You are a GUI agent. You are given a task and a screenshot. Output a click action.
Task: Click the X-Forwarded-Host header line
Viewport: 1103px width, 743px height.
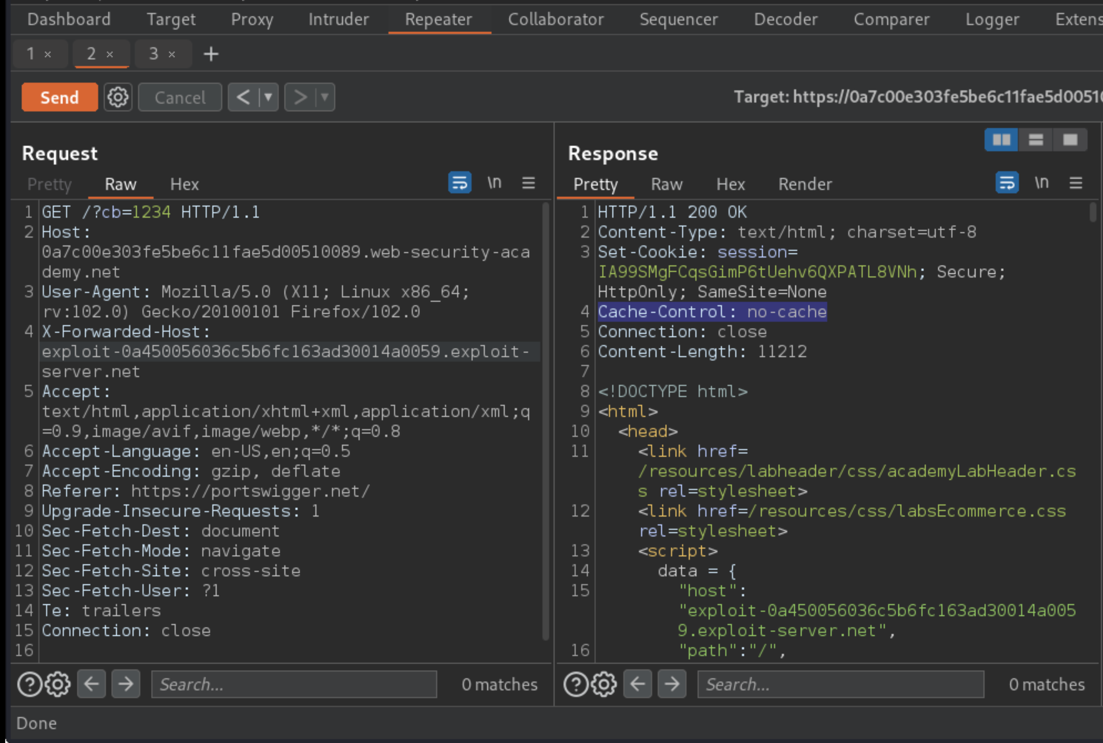(x=285, y=352)
